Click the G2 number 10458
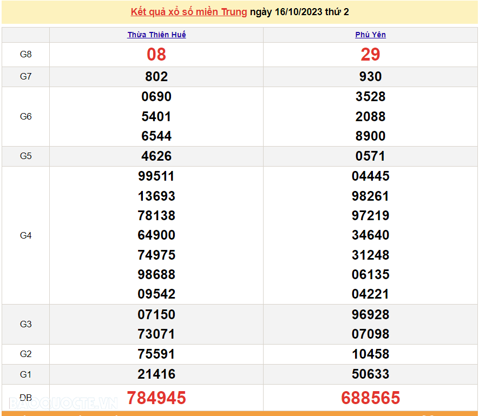 370,354
